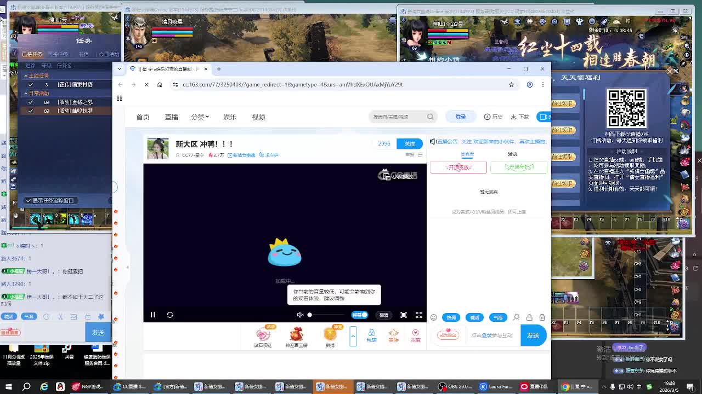The height and width of the screenshot is (394, 702).
Task: Open the Windows Start menu
Action: point(9,387)
